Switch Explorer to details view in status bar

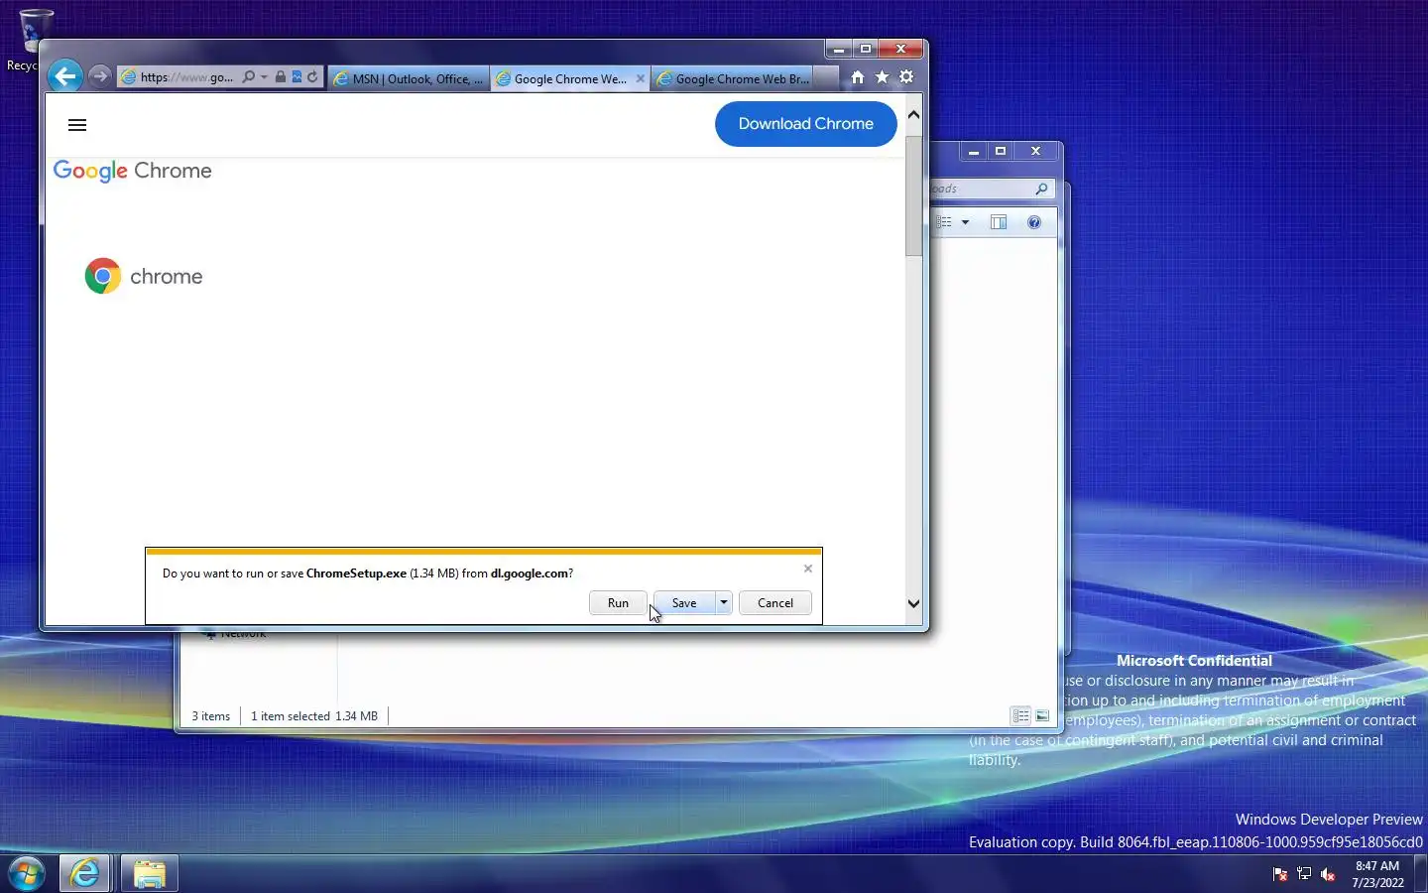(1020, 715)
